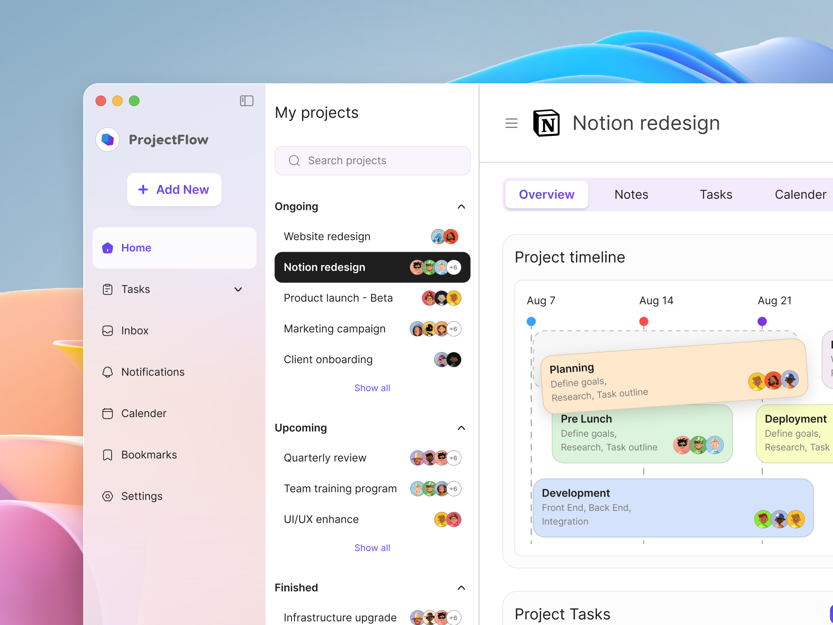The height and width of the screenshot is (625, 833).
Task: Select the Inbox icon in the sidebar
Action: [107, 330]
